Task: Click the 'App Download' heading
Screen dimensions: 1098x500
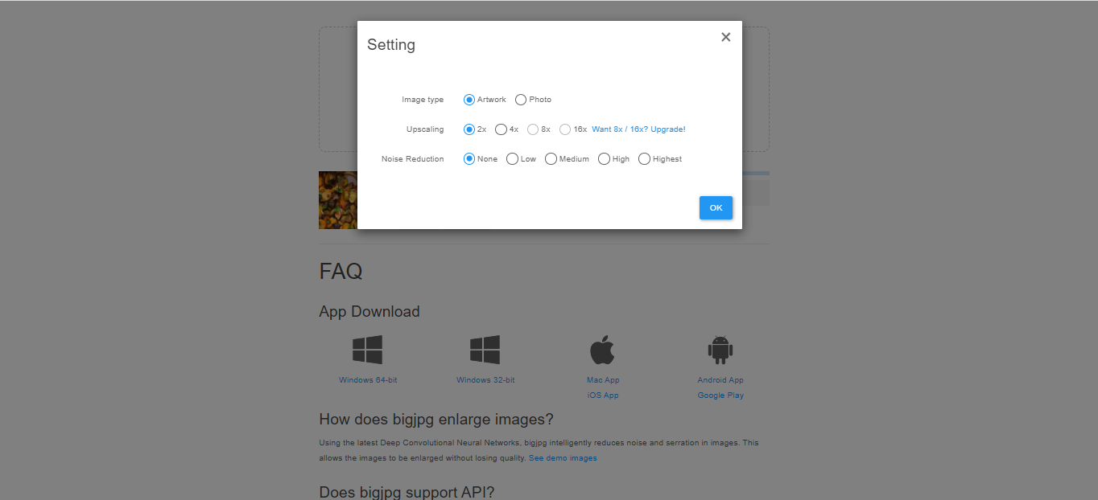Action: click(x=369, y=312)
